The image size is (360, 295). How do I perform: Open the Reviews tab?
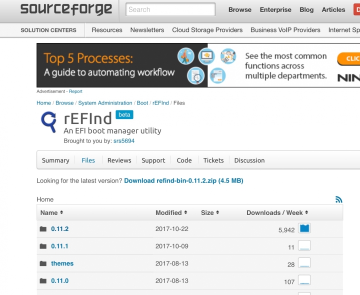(119, 160)
